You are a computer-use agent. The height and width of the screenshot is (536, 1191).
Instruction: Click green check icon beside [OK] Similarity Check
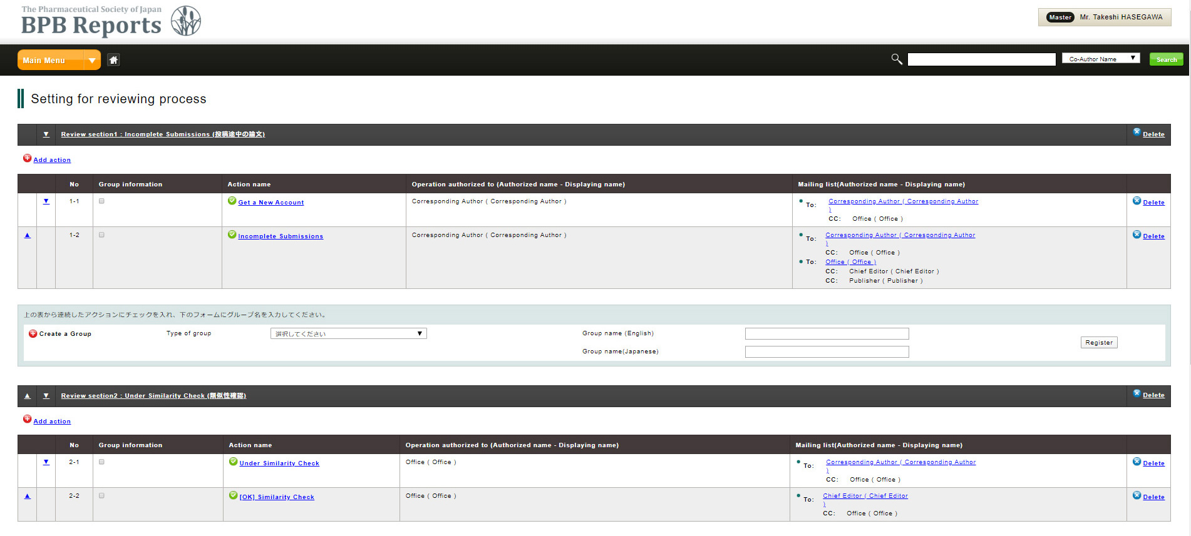(233, 495)
